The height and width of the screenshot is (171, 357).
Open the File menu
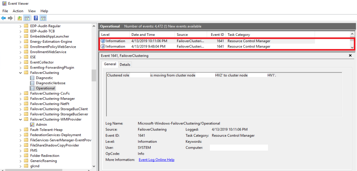5,11
